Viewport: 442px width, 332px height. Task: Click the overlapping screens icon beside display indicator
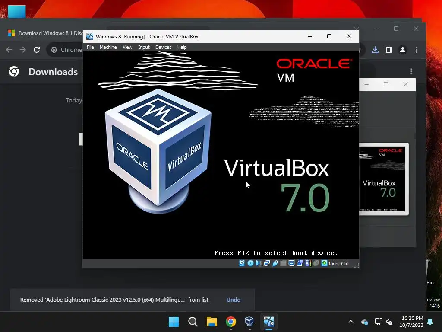(x=300, y=263)
